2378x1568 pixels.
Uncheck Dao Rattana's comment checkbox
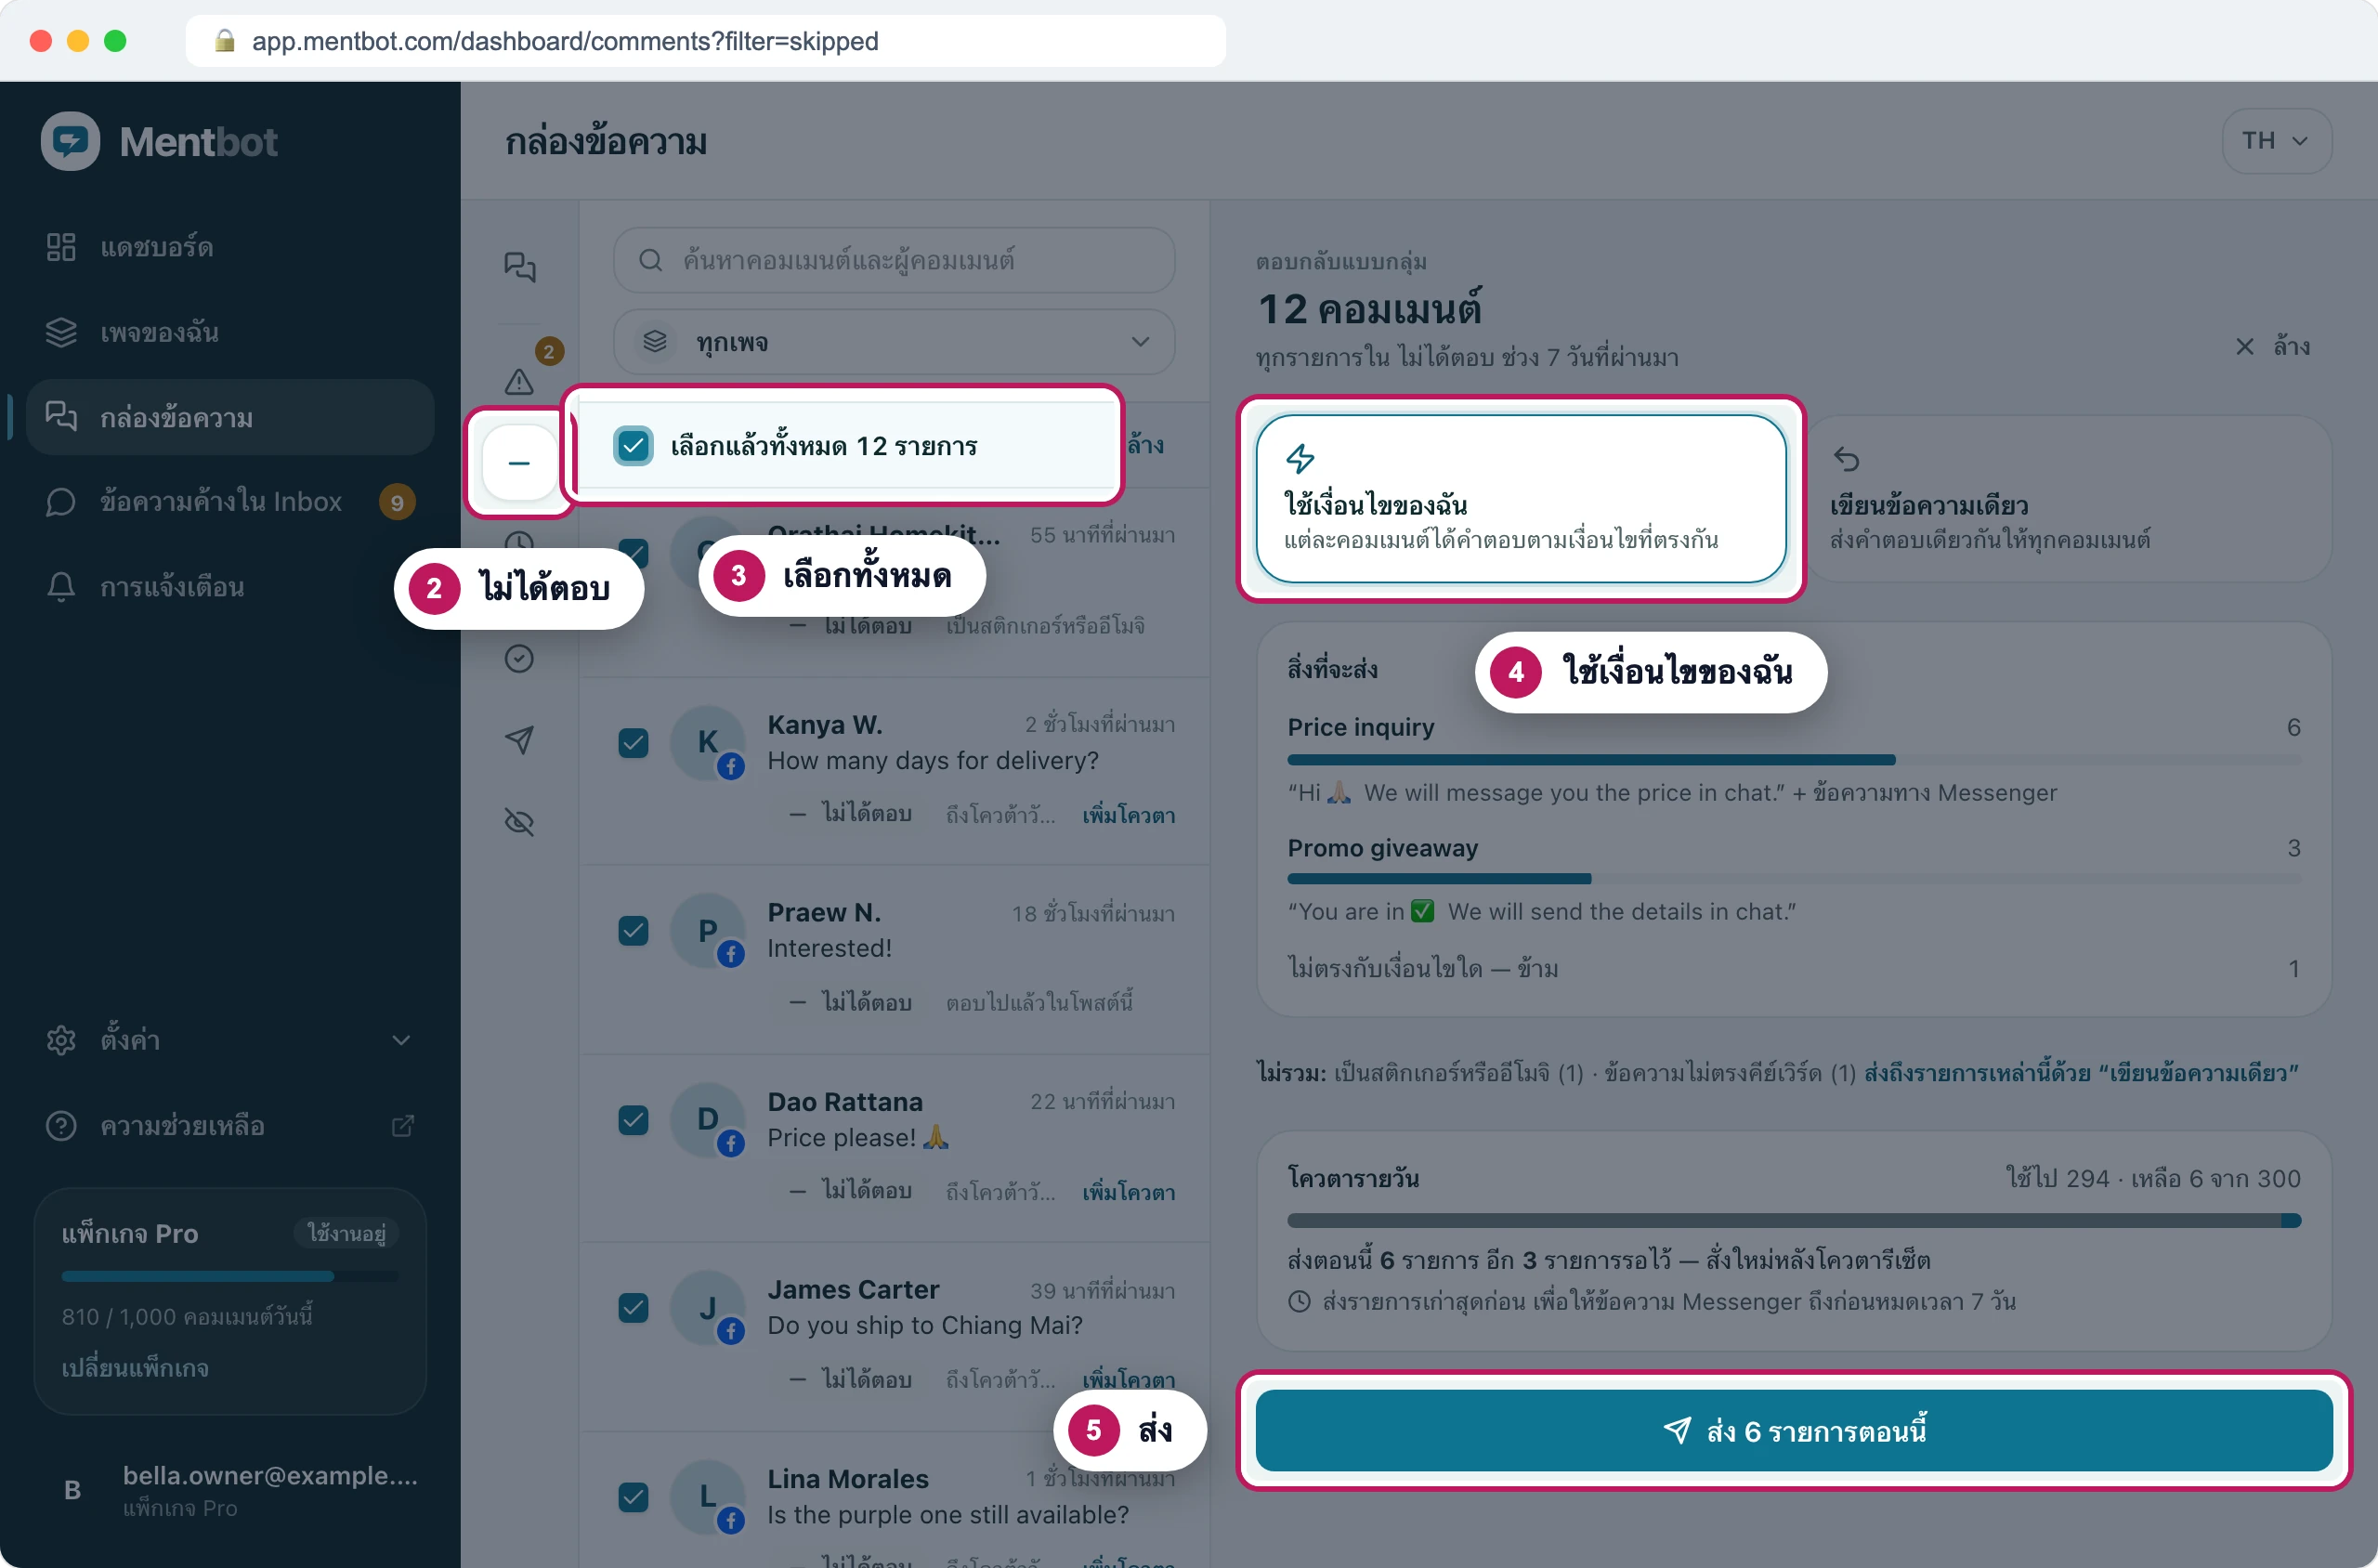(x=633, y=1120)
